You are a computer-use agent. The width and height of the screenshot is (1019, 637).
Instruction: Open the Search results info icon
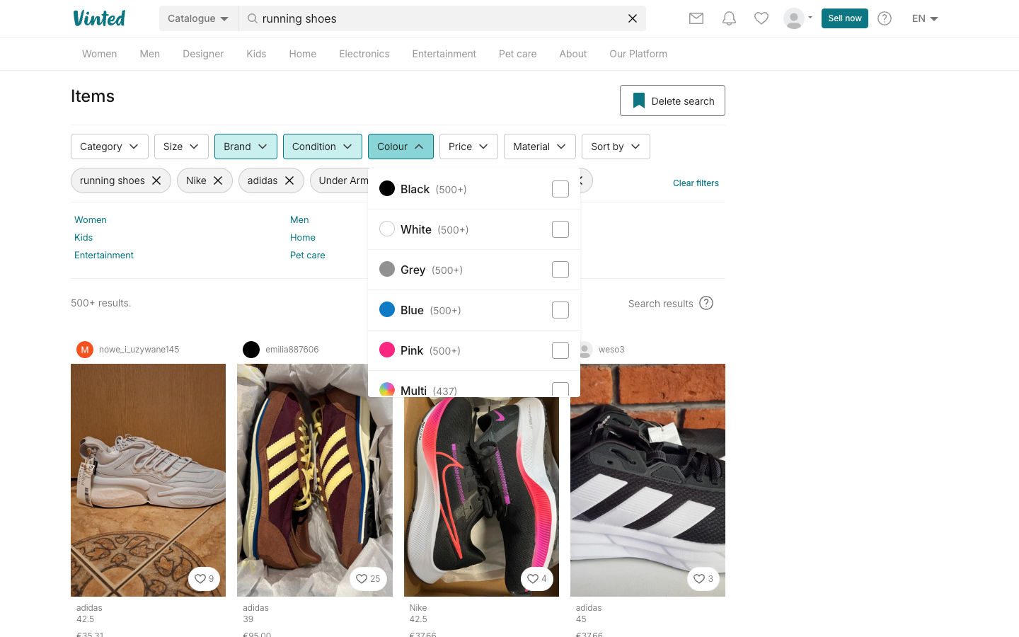[x=706, y=303]
